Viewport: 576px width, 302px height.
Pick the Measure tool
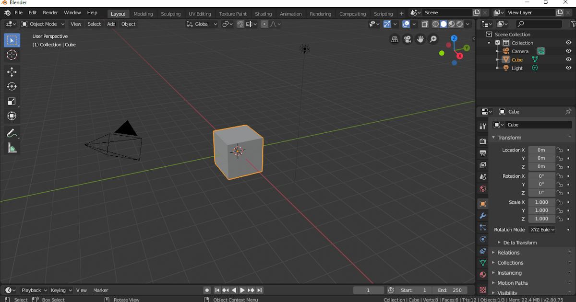[x=12, y=148]
